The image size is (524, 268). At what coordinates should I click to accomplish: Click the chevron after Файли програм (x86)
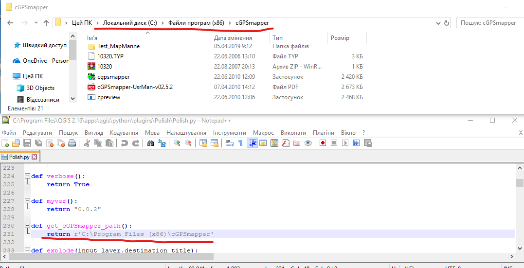[x=231, y=23]
